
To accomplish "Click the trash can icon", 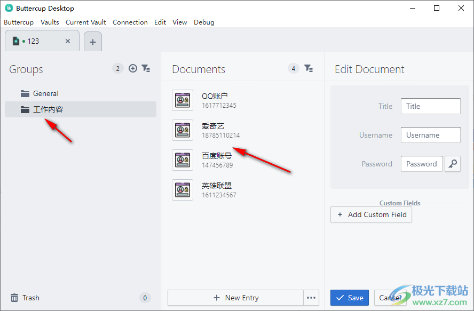I will pyautogui.click(x=14, y=298).
